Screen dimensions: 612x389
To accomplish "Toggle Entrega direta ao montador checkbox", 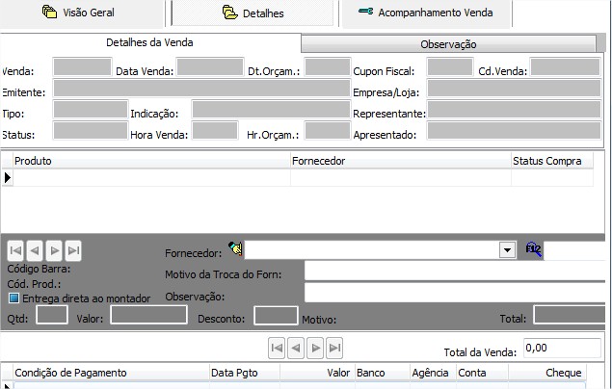I will click(x=13, y=298).
